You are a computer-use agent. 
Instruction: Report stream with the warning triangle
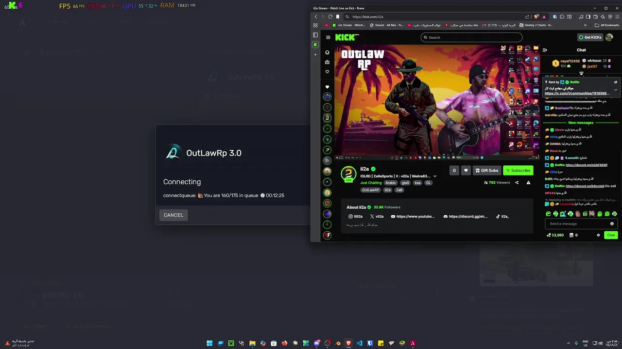point(528,183)
